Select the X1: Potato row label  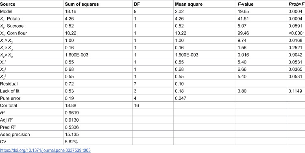coord(10,19)
